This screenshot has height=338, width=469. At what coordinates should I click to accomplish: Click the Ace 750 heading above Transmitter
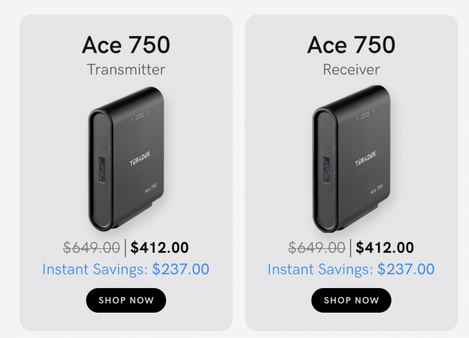pyautogui.click(x=125, y=45)
